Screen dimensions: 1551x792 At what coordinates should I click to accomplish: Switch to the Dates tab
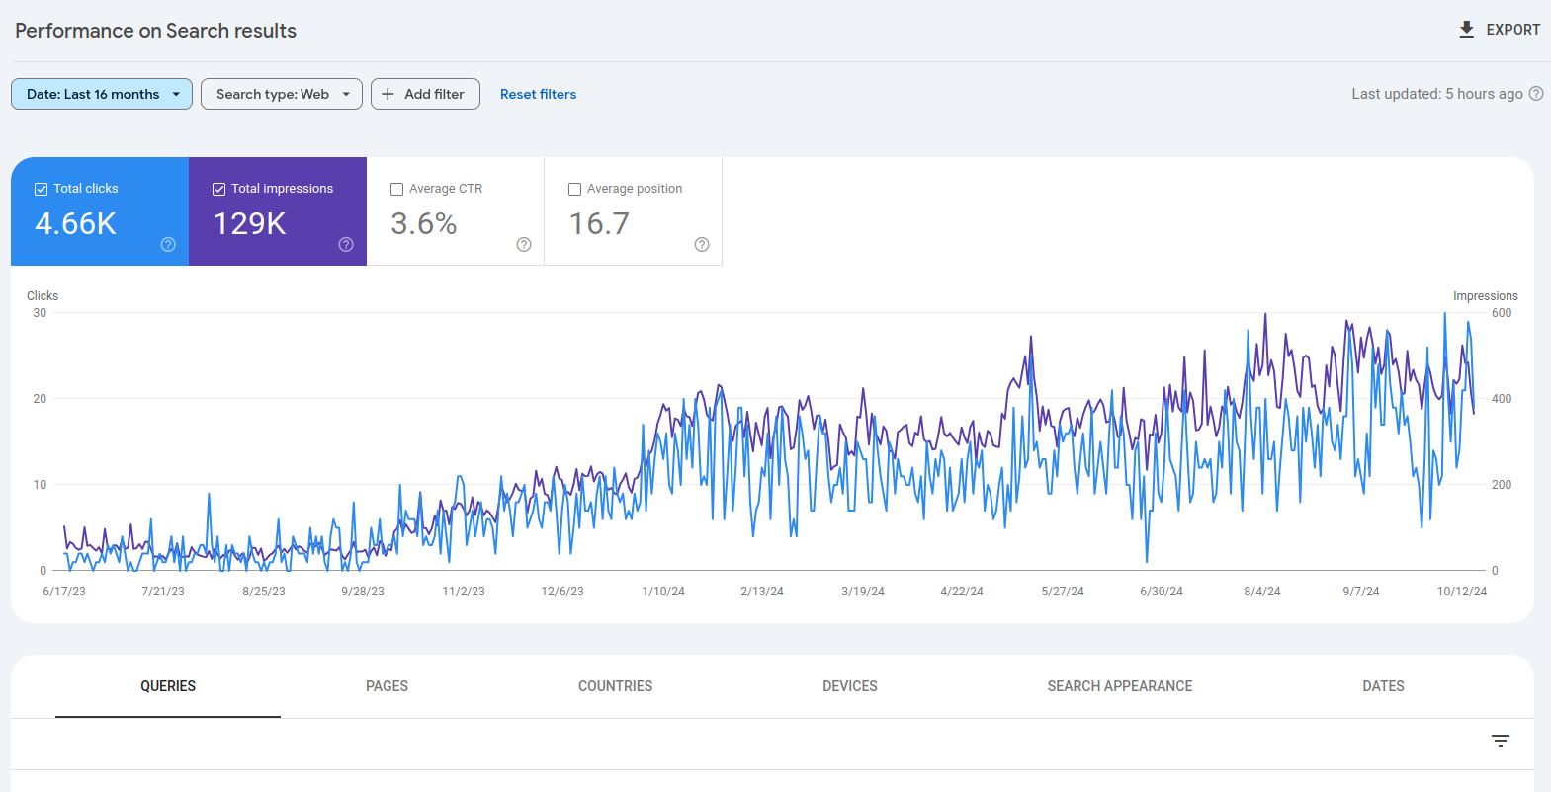(1383, 686)
